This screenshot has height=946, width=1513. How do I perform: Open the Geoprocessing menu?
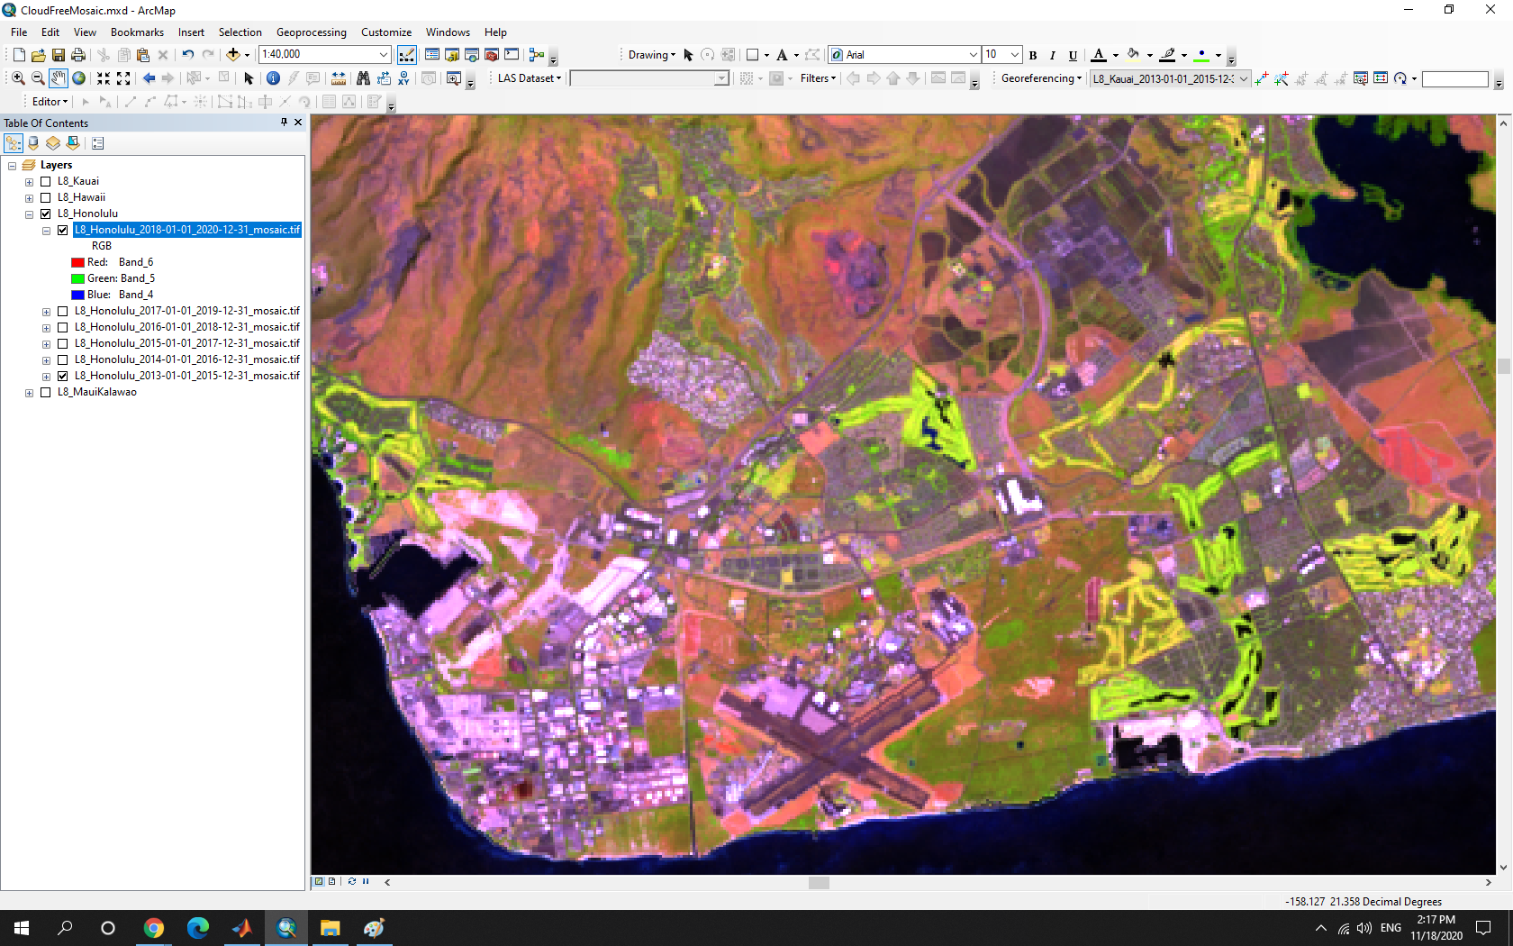tap(311, 32)
